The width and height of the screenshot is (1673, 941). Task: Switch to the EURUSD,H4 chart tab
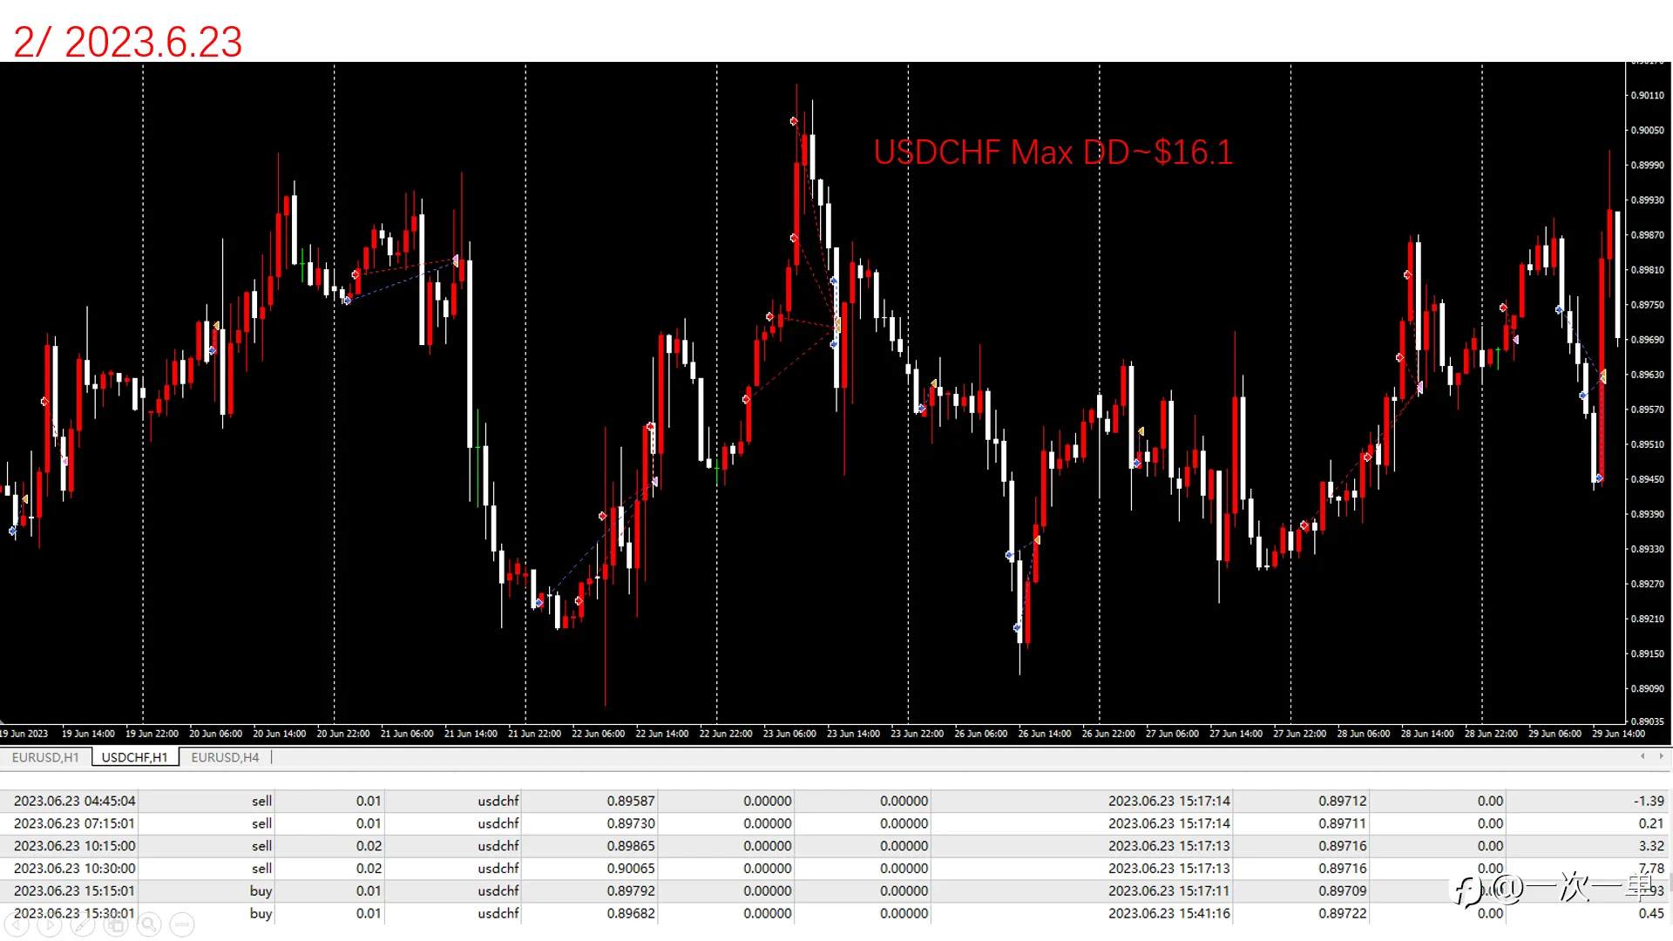pyautogui.click(x=225, y=757)
